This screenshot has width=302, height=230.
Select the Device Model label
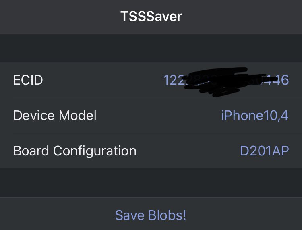coord(55,116)
